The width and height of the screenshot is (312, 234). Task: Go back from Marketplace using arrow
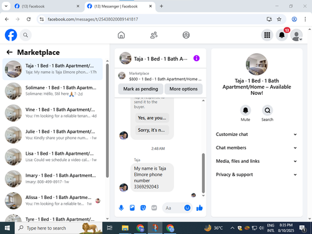tap(9, 52)
